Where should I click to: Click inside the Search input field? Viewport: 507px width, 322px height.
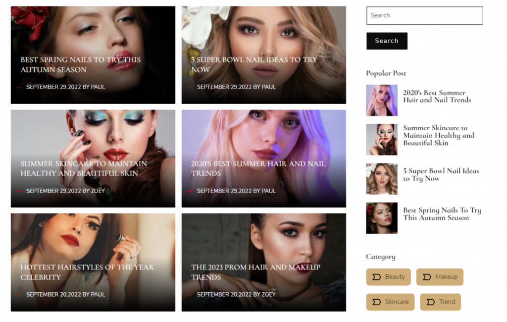[x=424, y=15]
